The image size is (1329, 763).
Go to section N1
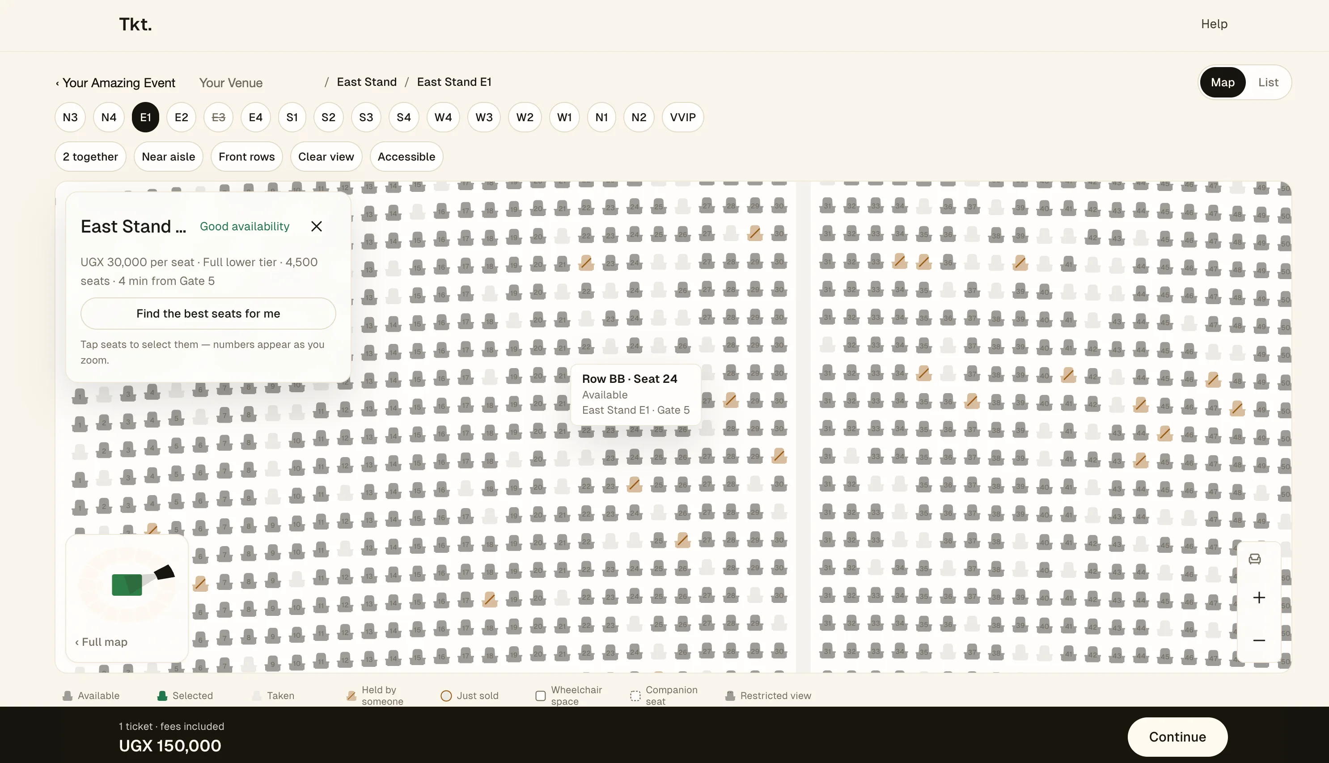pyautogui.click(x=601, y=117)
